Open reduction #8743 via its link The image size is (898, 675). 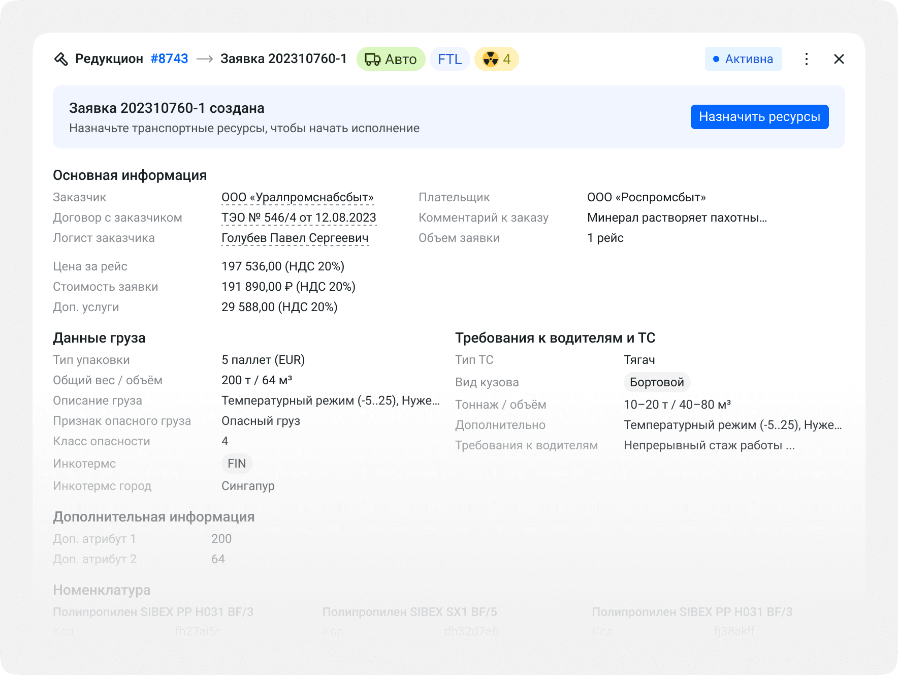coord(169,58)
